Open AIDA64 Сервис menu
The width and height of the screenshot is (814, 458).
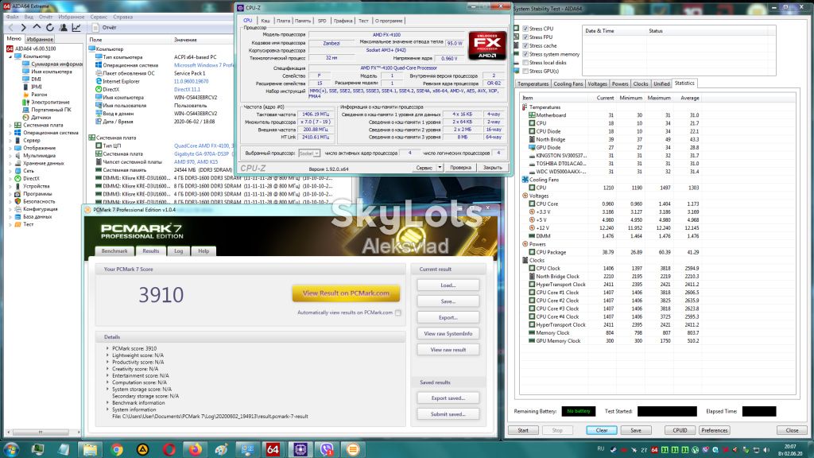click(x=99, y=17)
